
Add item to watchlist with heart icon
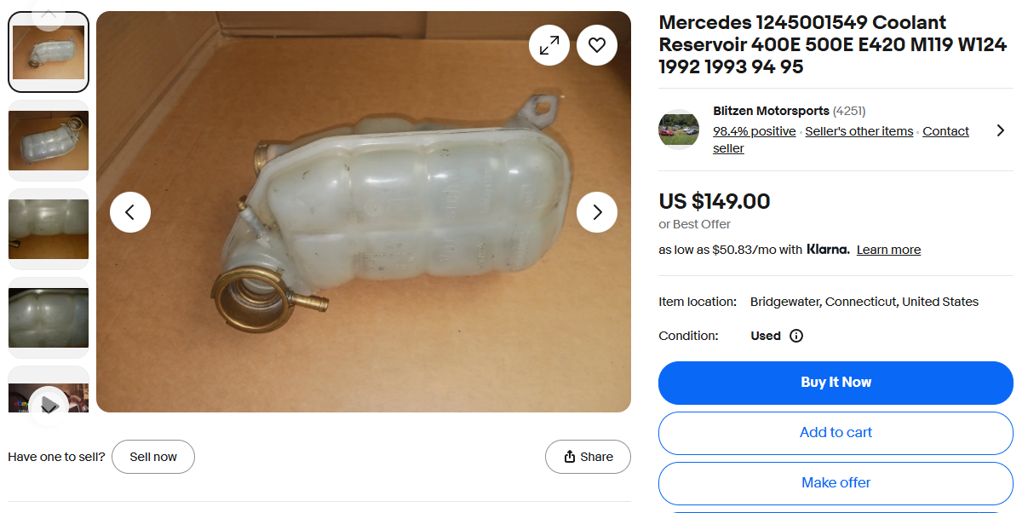click(597, 45)
